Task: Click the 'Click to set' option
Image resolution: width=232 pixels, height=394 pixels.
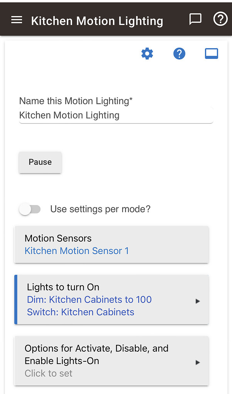Action: 48,373
